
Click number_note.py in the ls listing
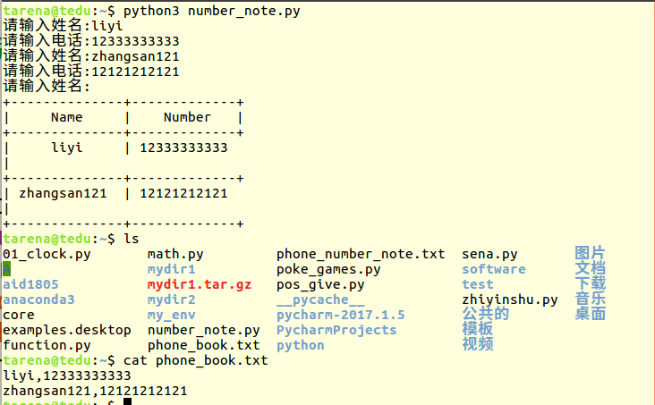(204, 330)
